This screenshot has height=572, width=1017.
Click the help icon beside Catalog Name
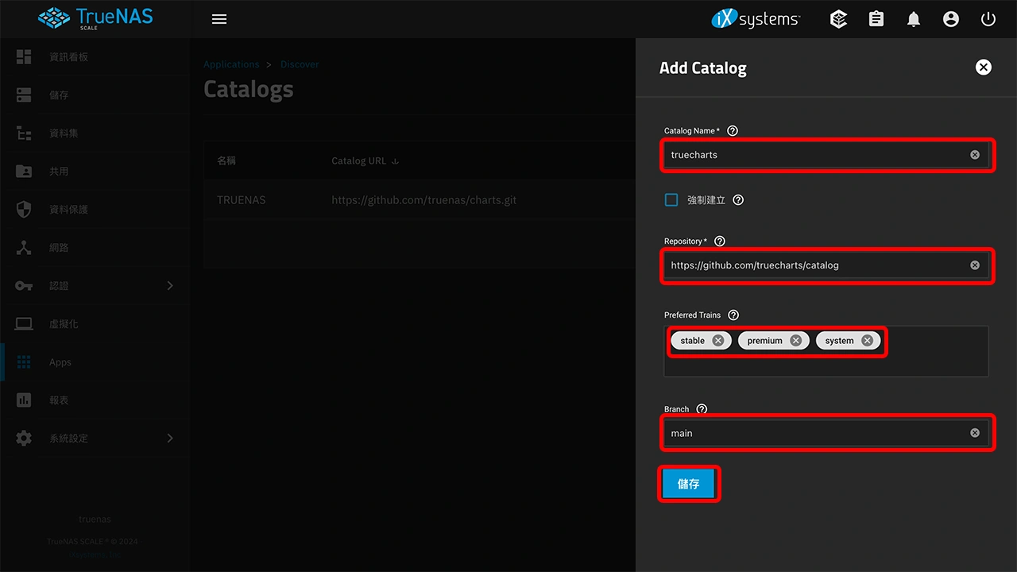point(733,131)
